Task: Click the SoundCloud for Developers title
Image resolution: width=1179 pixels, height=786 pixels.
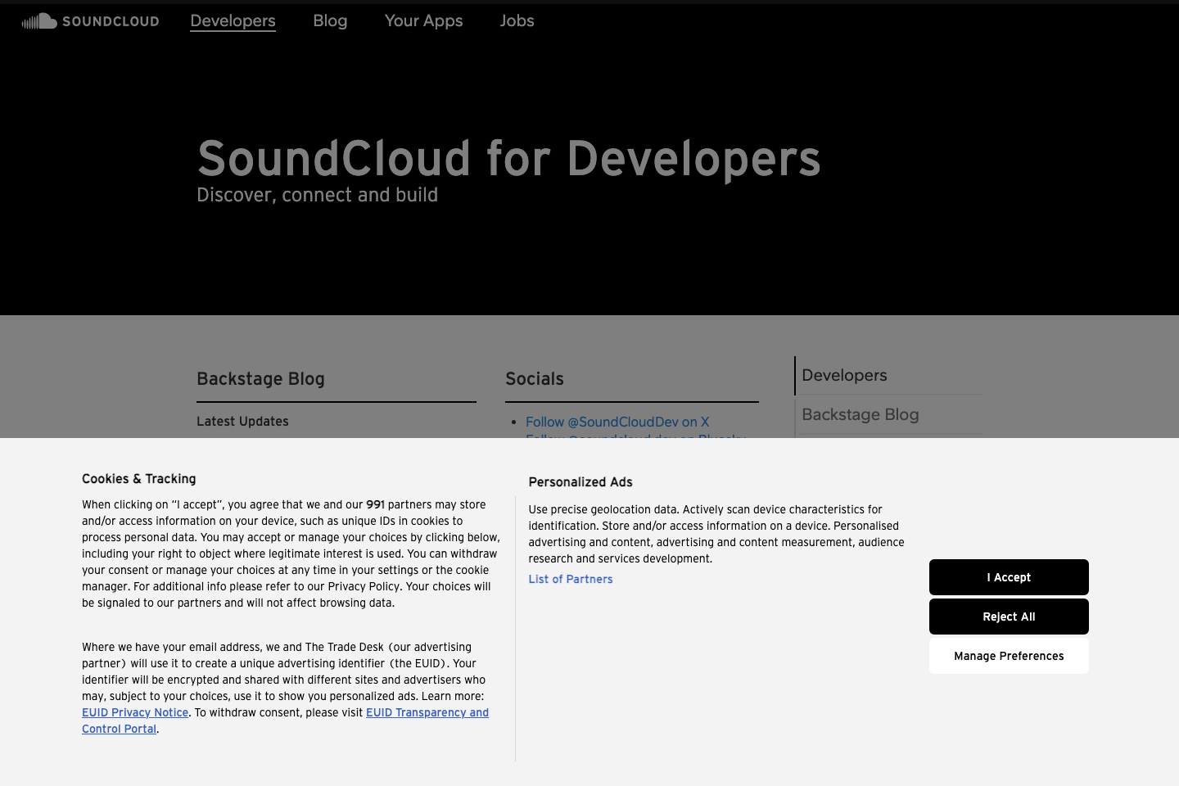Action: pos(508,160)
